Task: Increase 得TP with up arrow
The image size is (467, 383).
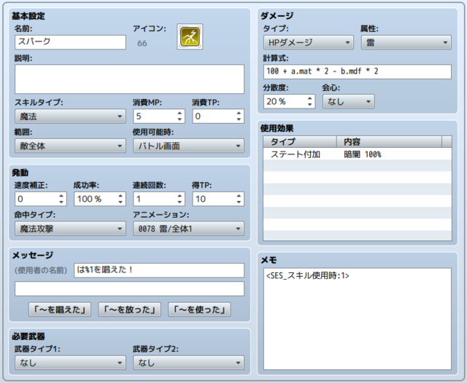Action: coord(239,196)
